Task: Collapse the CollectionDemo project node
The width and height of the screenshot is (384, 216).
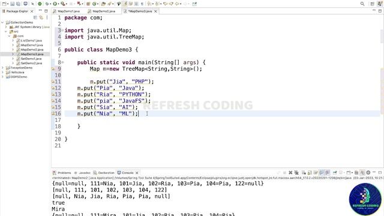Action: coord(2,22)
